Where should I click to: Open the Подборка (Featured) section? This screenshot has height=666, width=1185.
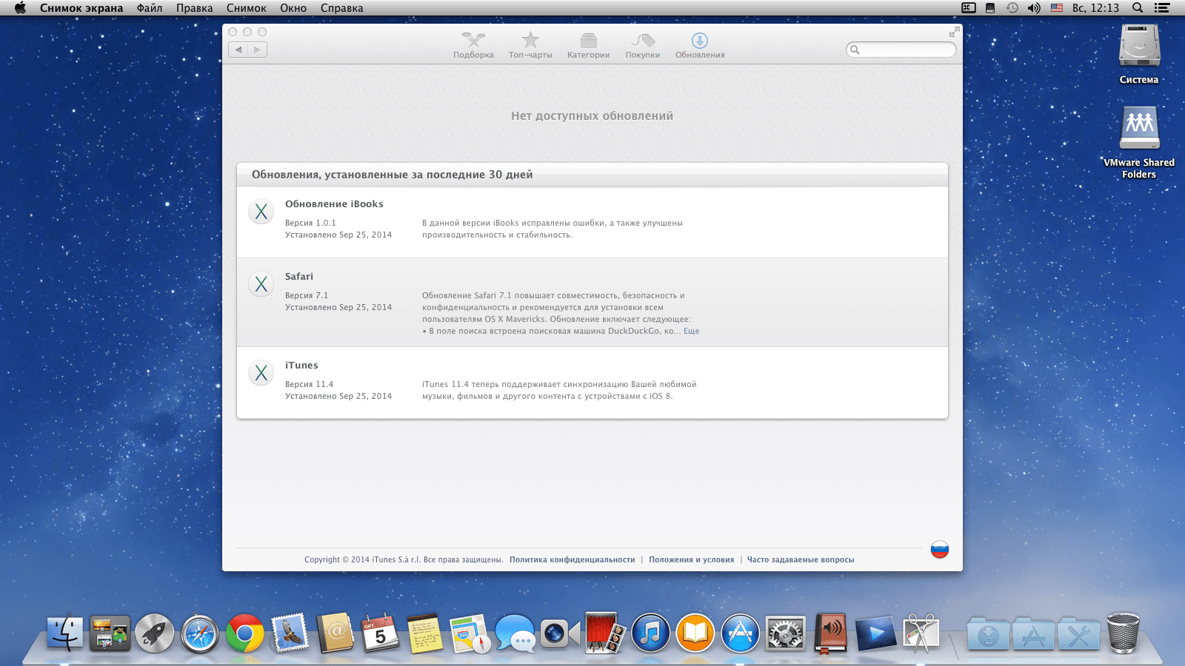click(x=473, y=45)
